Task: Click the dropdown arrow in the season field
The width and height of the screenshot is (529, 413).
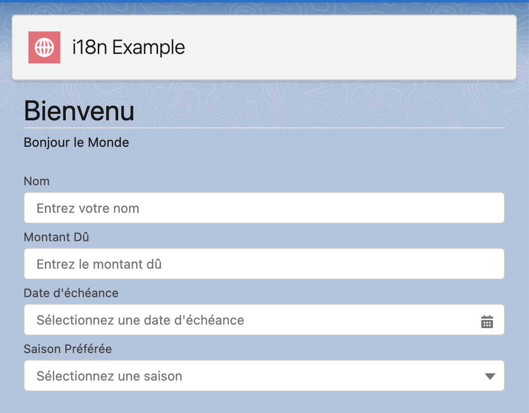Action: click(x=490, y=376)
